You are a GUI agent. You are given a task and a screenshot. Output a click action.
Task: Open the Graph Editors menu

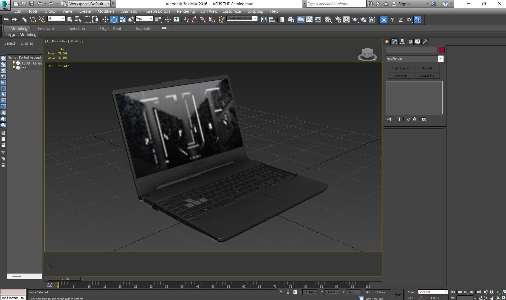pyautogui.click(x=158, y=11)
